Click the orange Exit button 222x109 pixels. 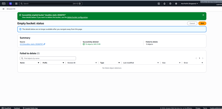coord(202,23)
